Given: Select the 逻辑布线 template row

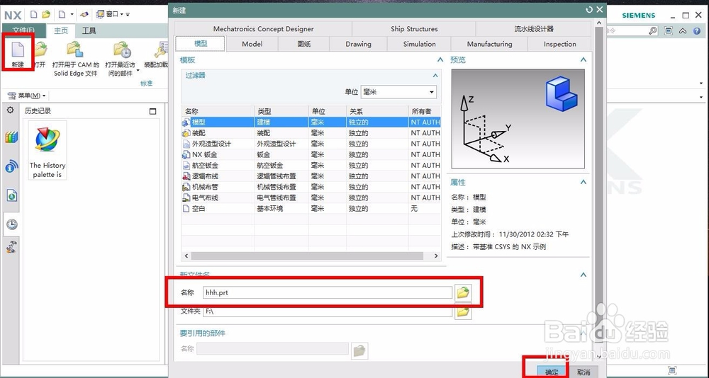Looking at the screenshot, I should [x=311, y=176].
